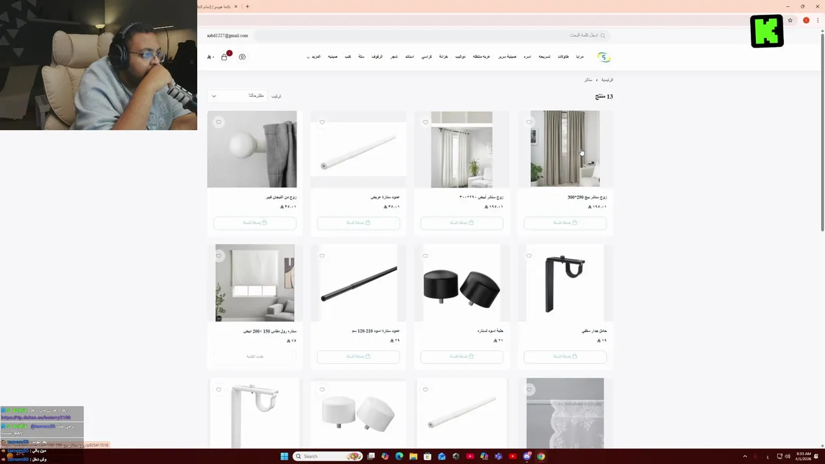
Task: Favorite the beige curtain pair 200*300
Action: pos(529,122)
